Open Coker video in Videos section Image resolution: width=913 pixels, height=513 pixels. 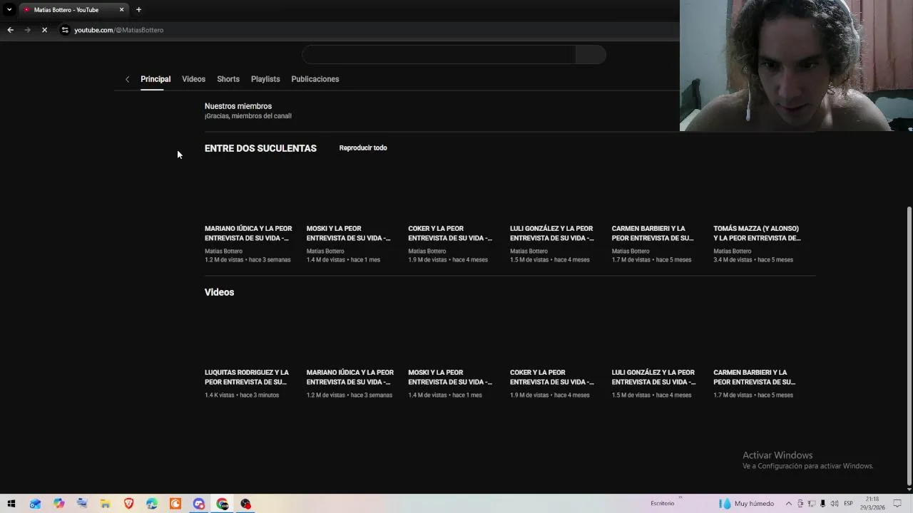point(552,377)
